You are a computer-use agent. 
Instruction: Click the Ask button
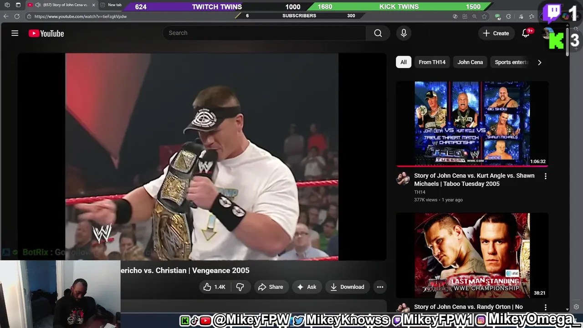[x=306, y=287]
